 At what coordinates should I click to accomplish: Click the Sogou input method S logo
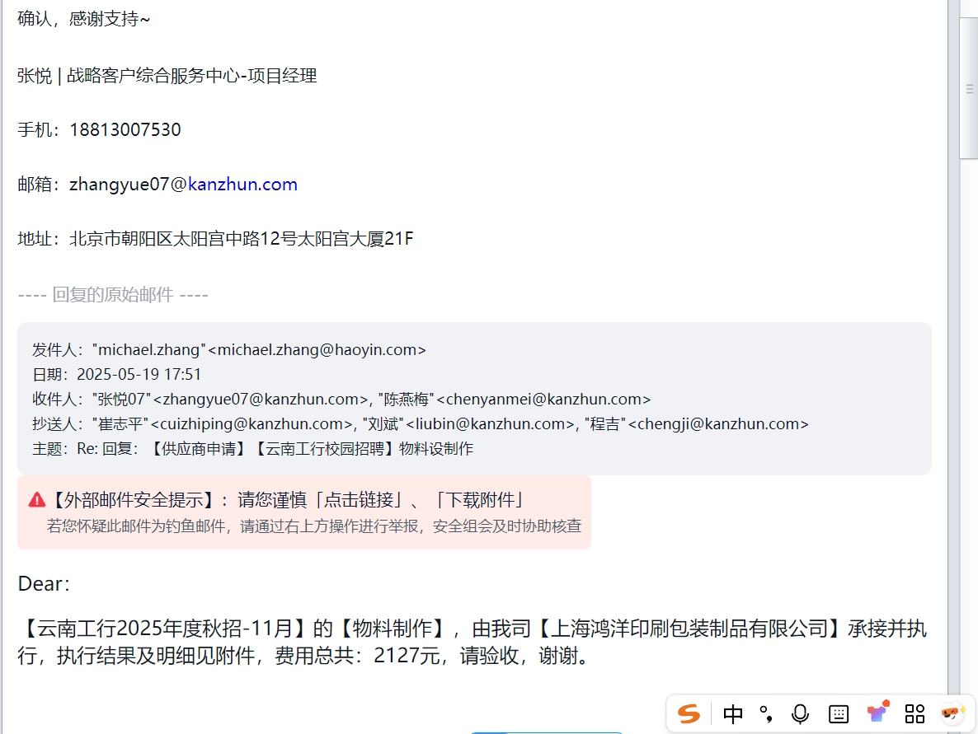click(x=689, y=713)
